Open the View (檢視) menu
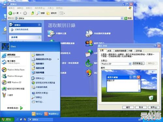The width and height of the screenshot is (163, 122). coord(29,8)
